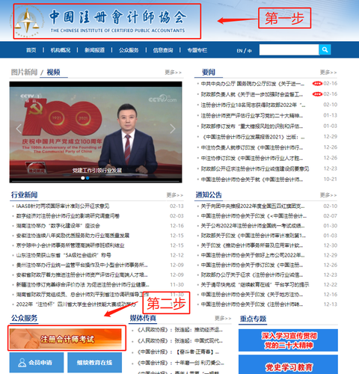Open 安徽注协连续八年奖励优质服务 news item
This screenshot has height=374, width=359.
coord(73,236)
